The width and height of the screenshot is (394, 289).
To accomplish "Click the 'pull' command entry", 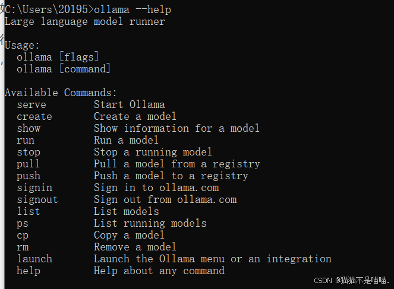I will [x=28, y=164].
